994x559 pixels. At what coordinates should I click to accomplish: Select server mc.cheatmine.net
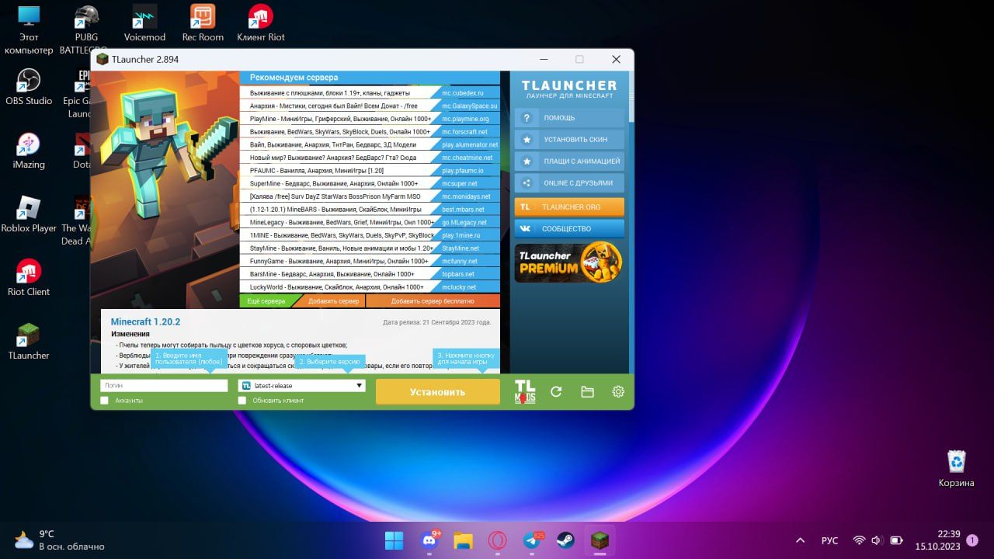(370, 158)
